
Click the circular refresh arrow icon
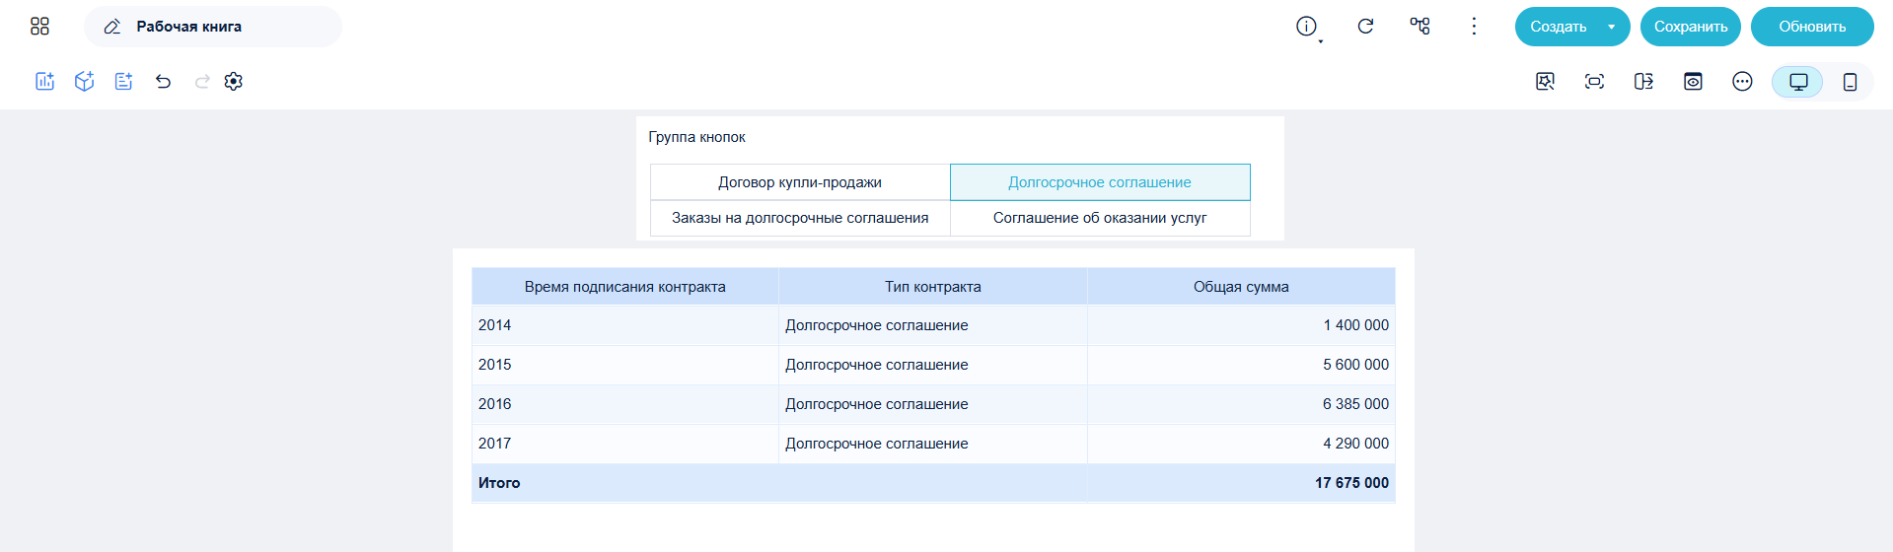(1365, 27)
